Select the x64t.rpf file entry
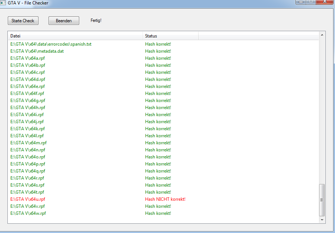The height and width of the screenshot is (233, 335). [x=27, y=193]
